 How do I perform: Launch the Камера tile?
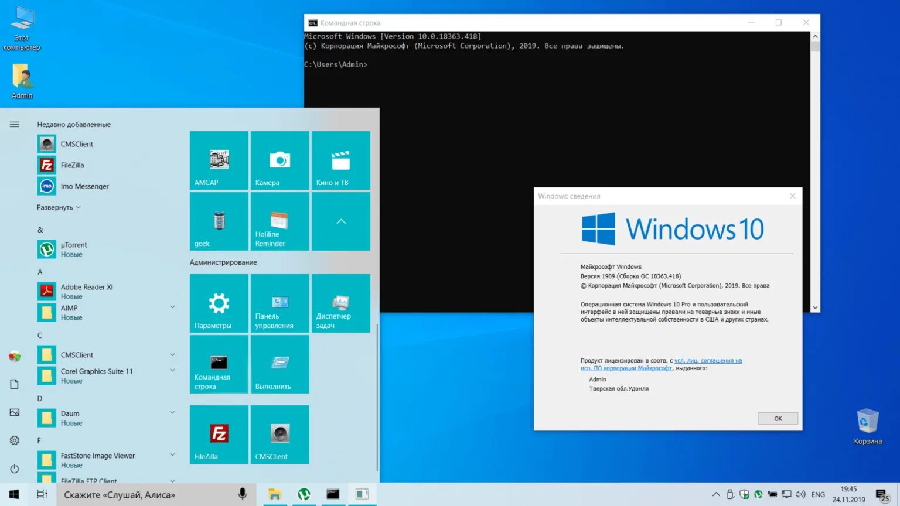point(280,160)
